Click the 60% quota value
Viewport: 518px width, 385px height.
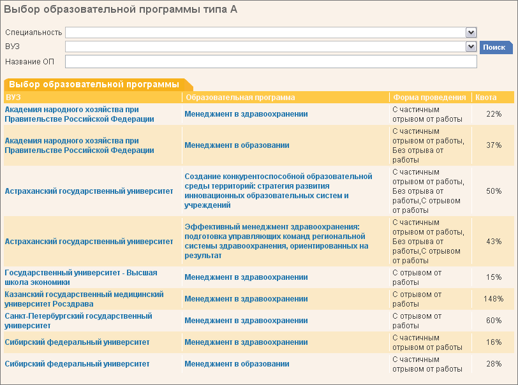[x=494, y=321]
